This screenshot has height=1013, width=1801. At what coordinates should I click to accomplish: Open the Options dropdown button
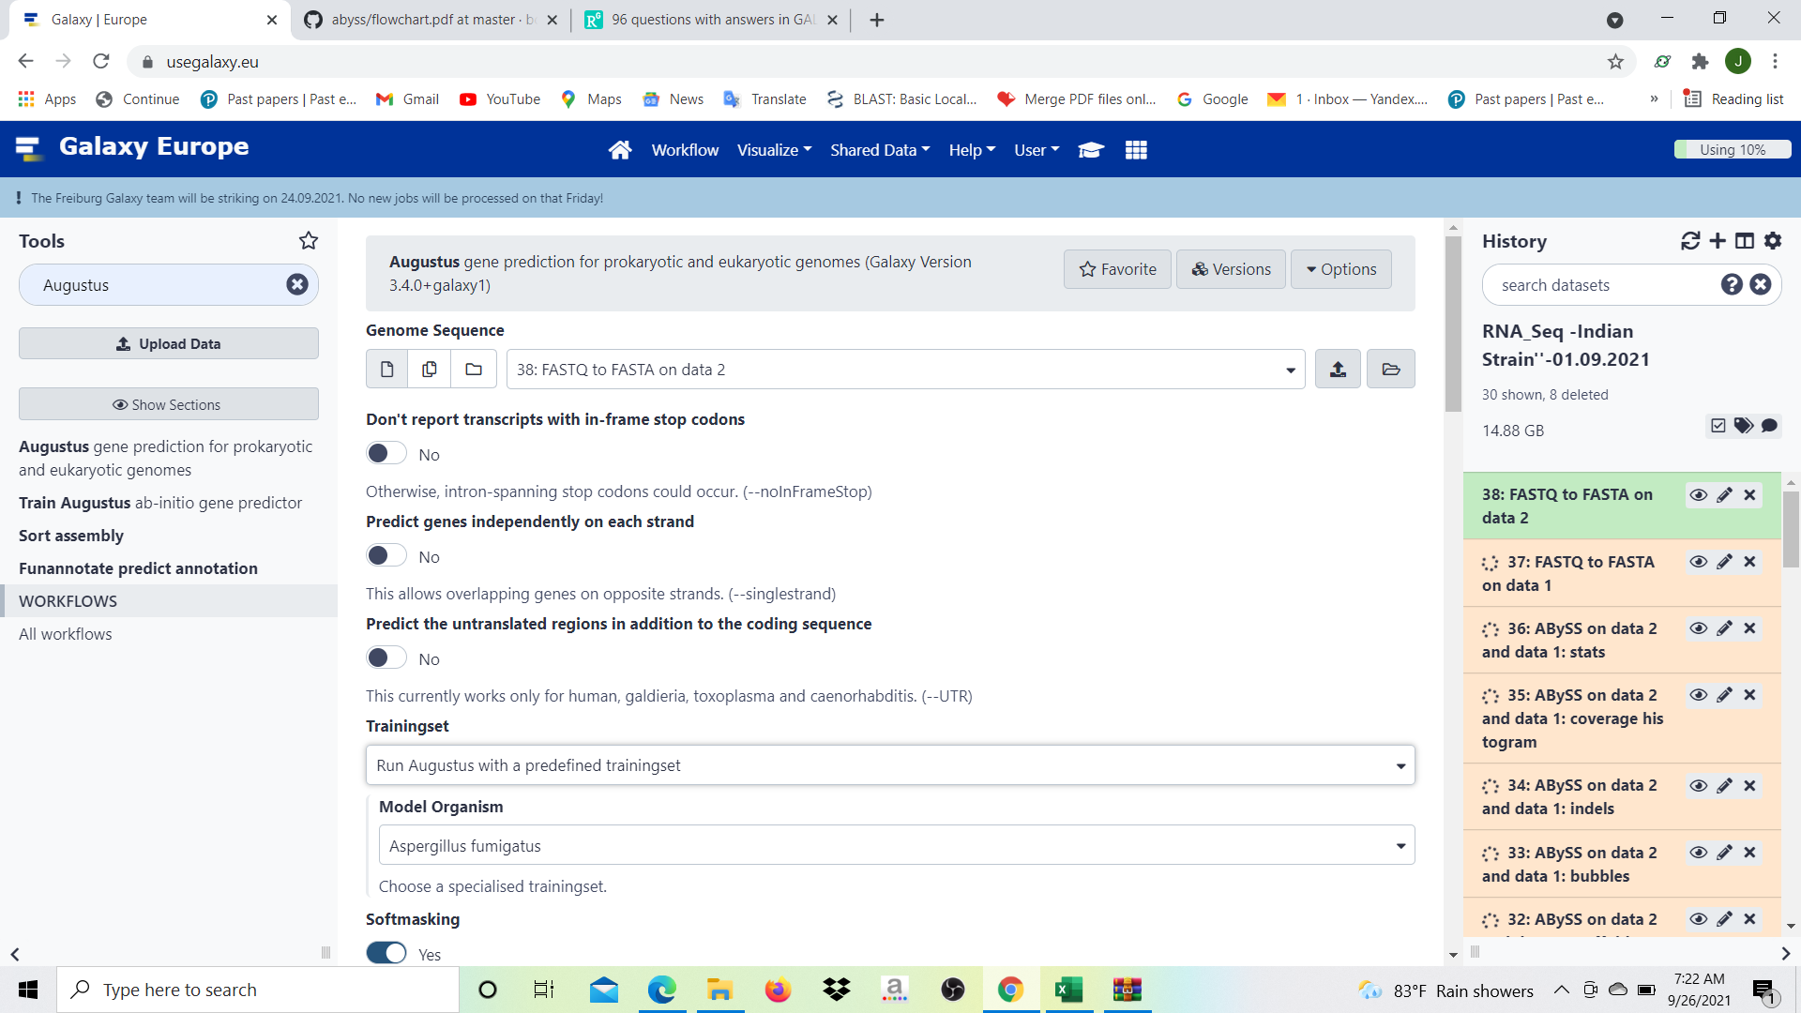point(1340,269)
